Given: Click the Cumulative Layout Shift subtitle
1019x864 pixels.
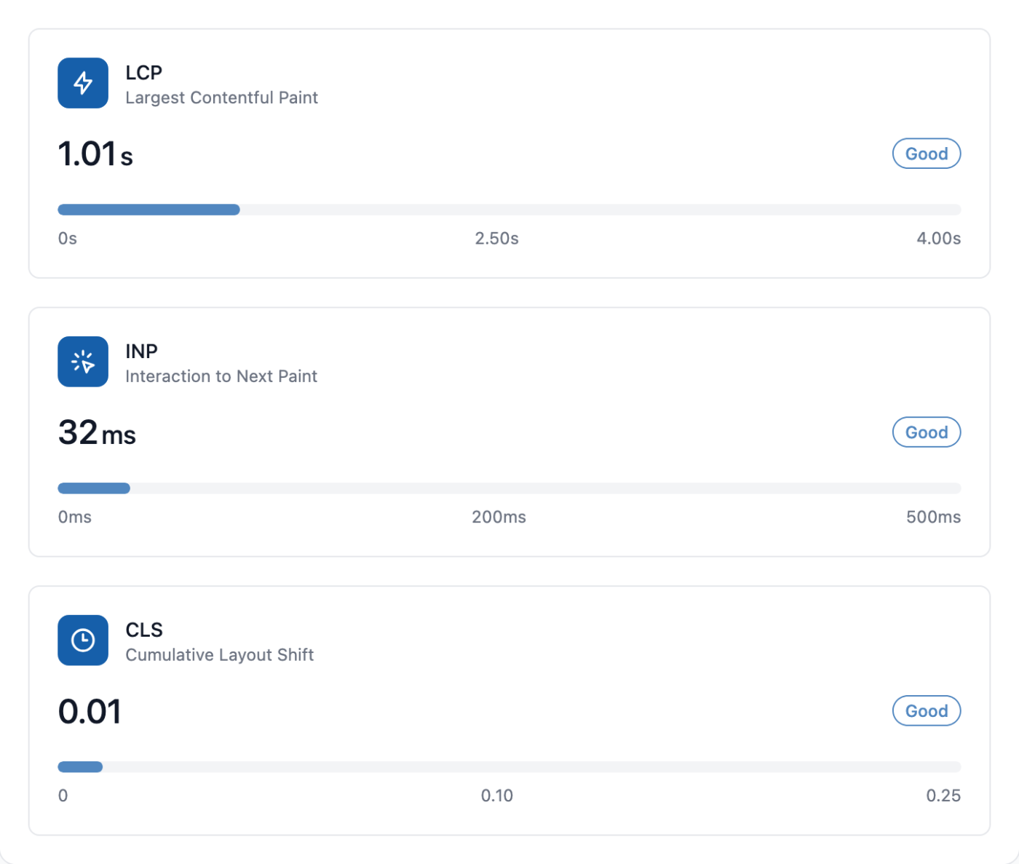Looking at the screenshot, I should coord(219,655).
